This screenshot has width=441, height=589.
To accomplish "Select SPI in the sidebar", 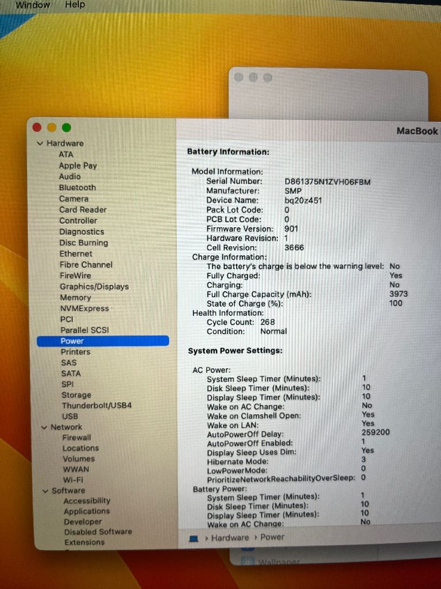I will click(x=68, y=384).
